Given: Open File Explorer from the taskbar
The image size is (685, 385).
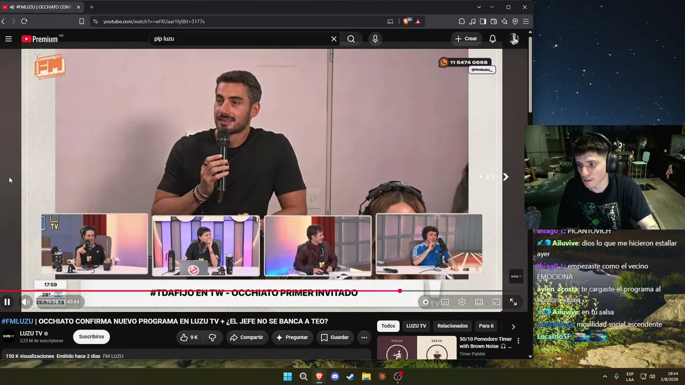Looking at the screenshot, I should 366,376.
